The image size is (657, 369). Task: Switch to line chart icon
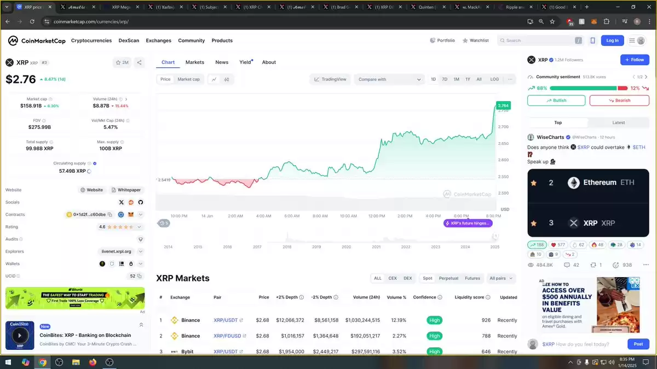click(x=214, y=79)
